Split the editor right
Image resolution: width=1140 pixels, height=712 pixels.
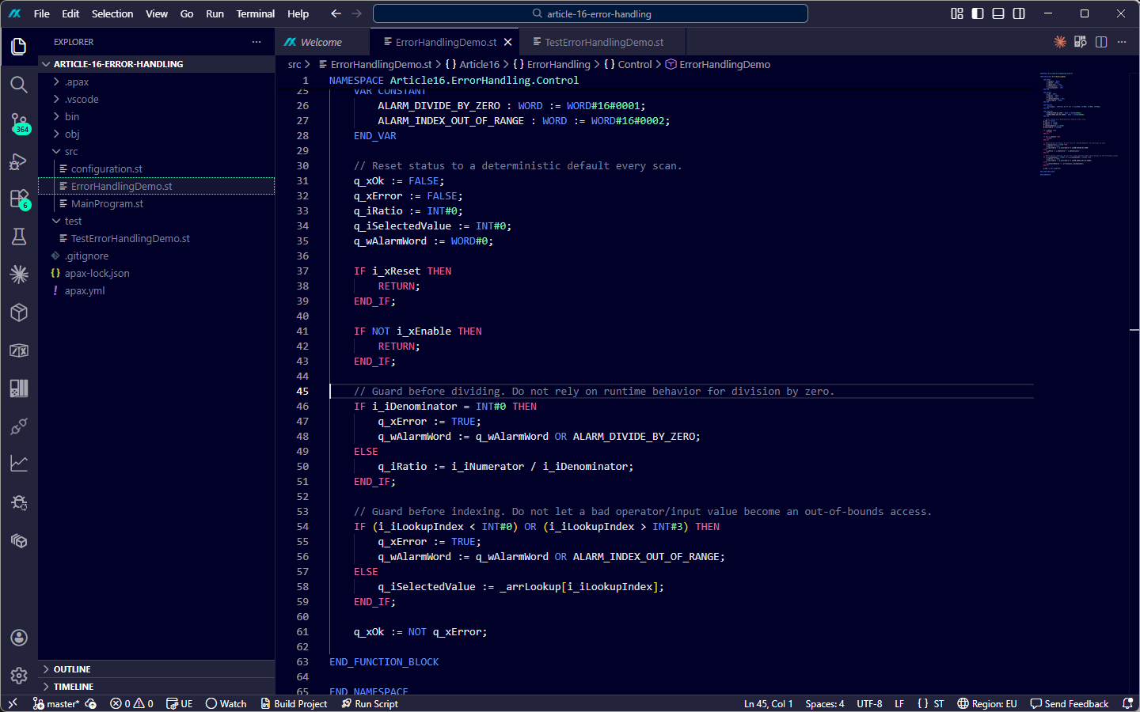[x=1101, y=42]
